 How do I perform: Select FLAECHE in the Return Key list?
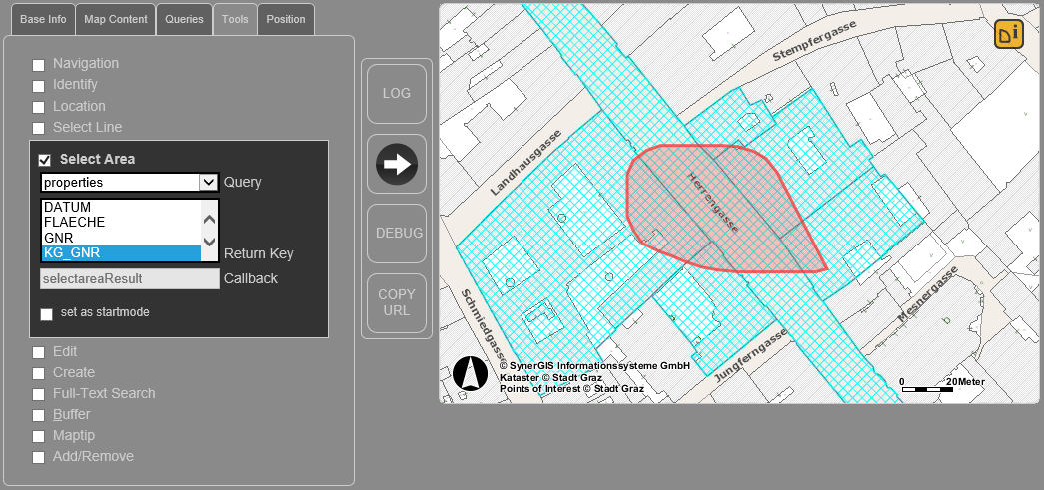121,223
